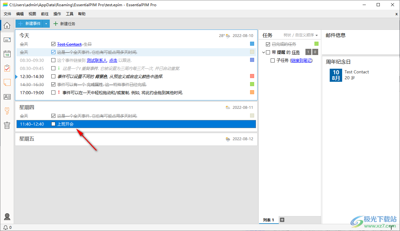Image resolution: width=400 pixels, height=231 pixels.
Task: Check the 子任务 subtask checkbox
Action: [273, 61]
